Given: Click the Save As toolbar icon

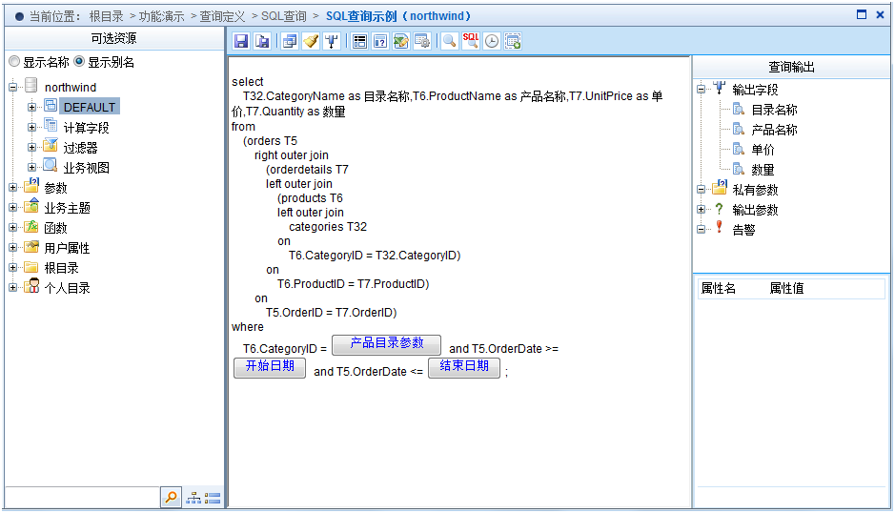Looking at the screenshot, I should pyautogui.click(x=262, y=41).
